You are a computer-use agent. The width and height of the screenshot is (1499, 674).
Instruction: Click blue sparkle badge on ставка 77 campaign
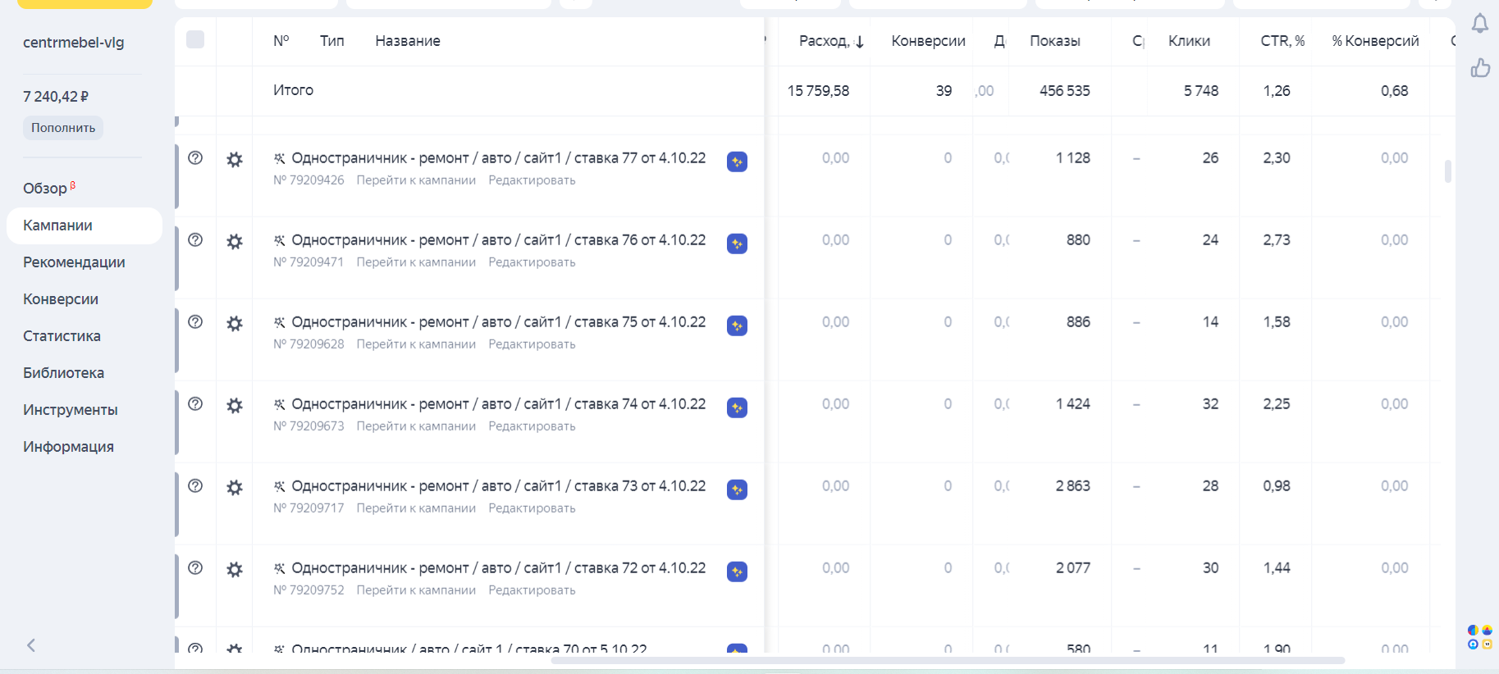pos(737,162)
